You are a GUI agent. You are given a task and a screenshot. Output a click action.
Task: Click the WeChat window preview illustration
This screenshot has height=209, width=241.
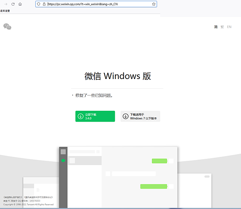click(x=118, y=177)
